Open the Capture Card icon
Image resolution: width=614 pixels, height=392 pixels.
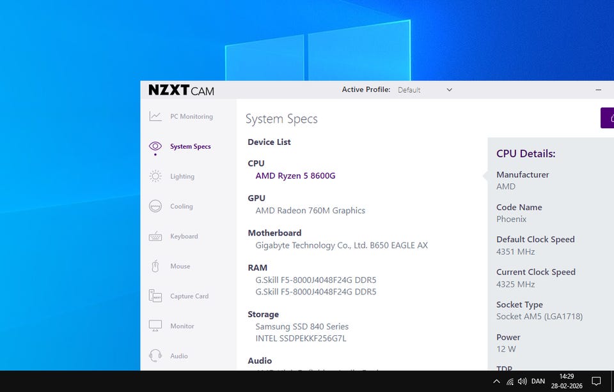point(155,296)
